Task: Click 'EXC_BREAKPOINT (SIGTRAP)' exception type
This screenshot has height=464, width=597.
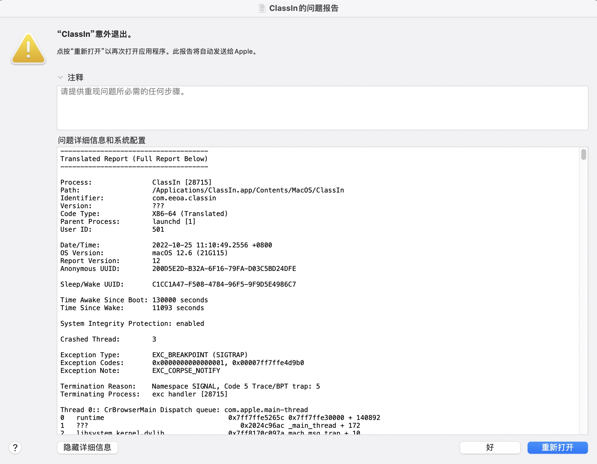Action: (200, 355)
